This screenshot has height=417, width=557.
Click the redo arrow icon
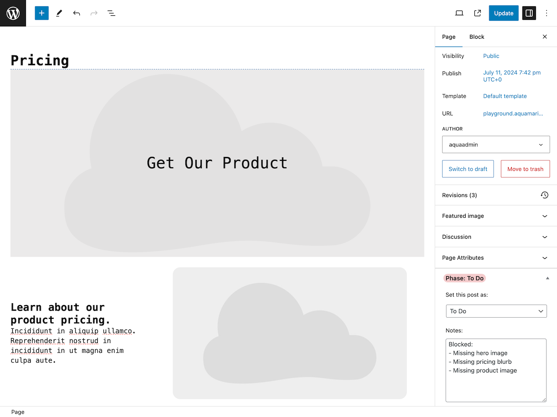[94, 13]
